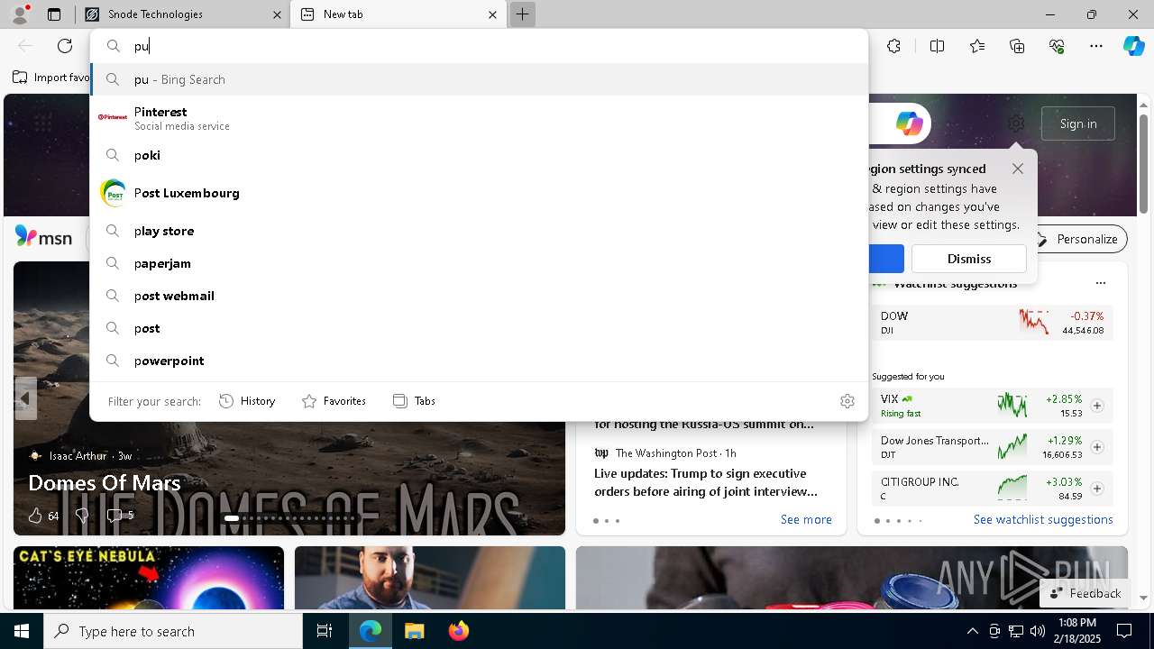Filter search by Favorites
The image size is (1154, 649).
click(x=334, y=401)
